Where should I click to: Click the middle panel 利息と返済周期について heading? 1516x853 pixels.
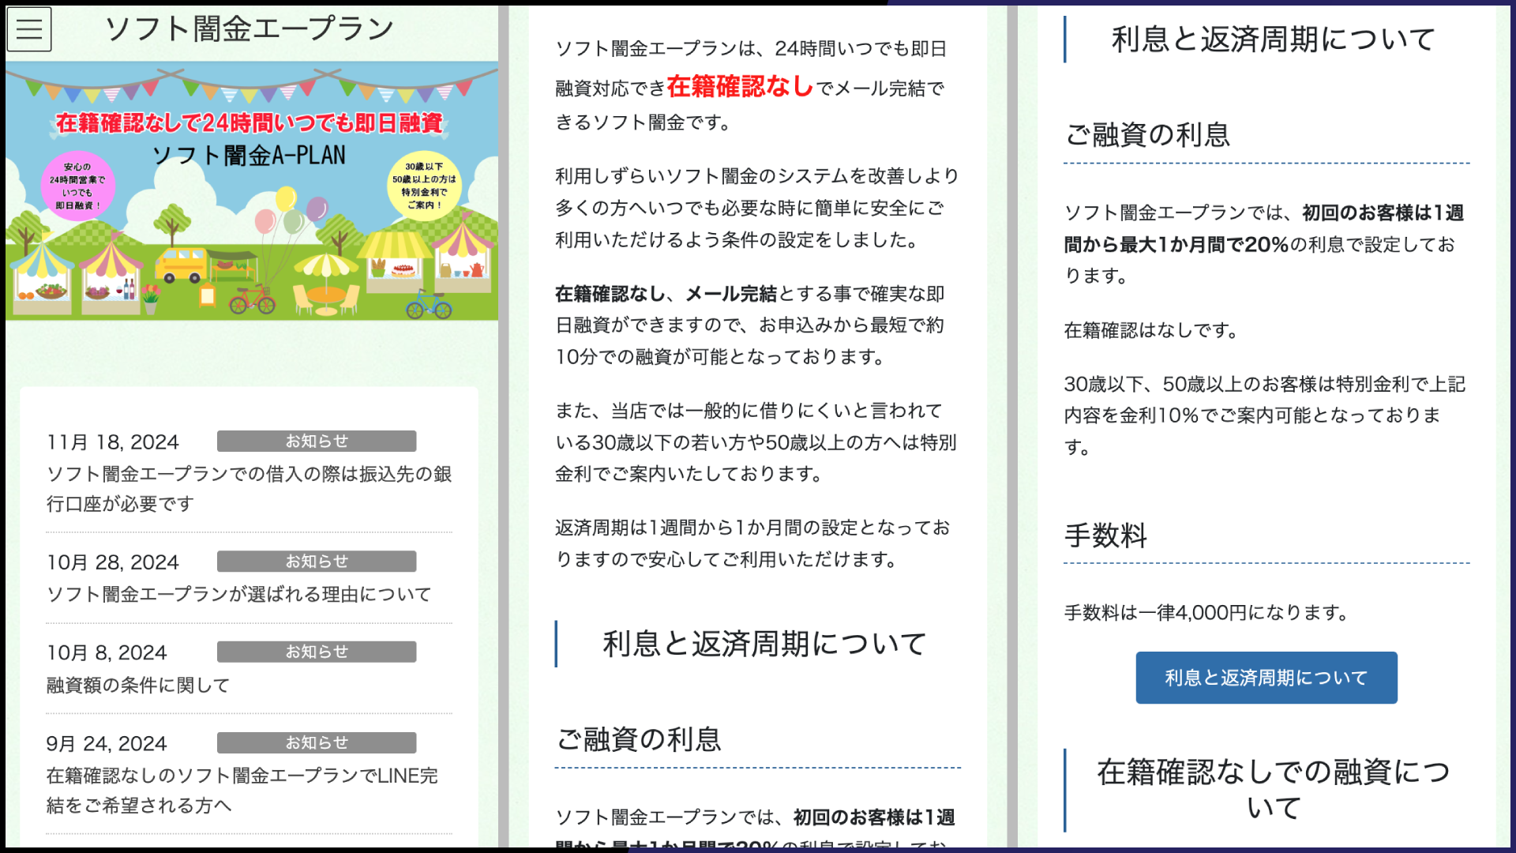tap(764, 644)
